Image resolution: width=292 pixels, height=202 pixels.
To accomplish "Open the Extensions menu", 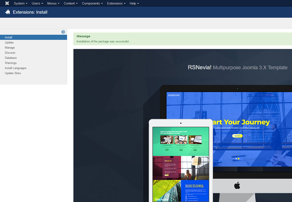I will point(116,3).
